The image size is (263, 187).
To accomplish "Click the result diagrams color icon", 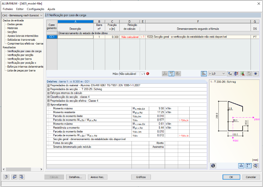I will [x=236, y=73].
